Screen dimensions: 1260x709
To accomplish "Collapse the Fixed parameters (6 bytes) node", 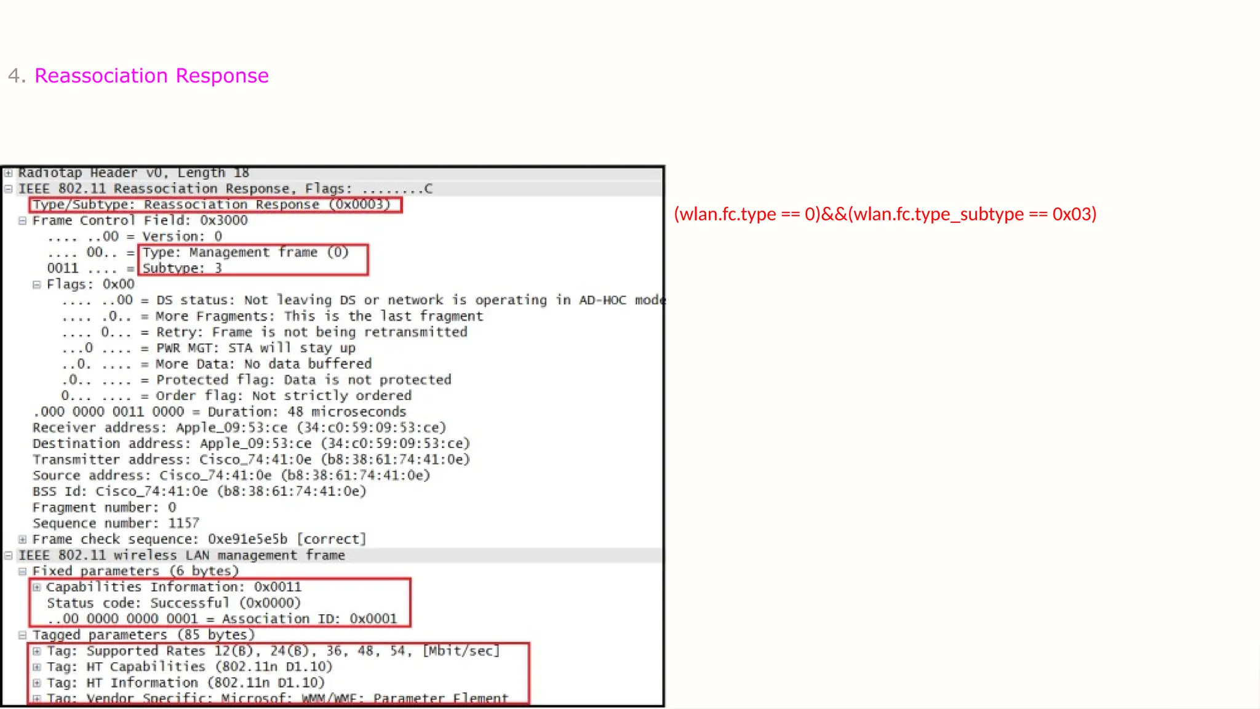I will [x=23, y=571].
